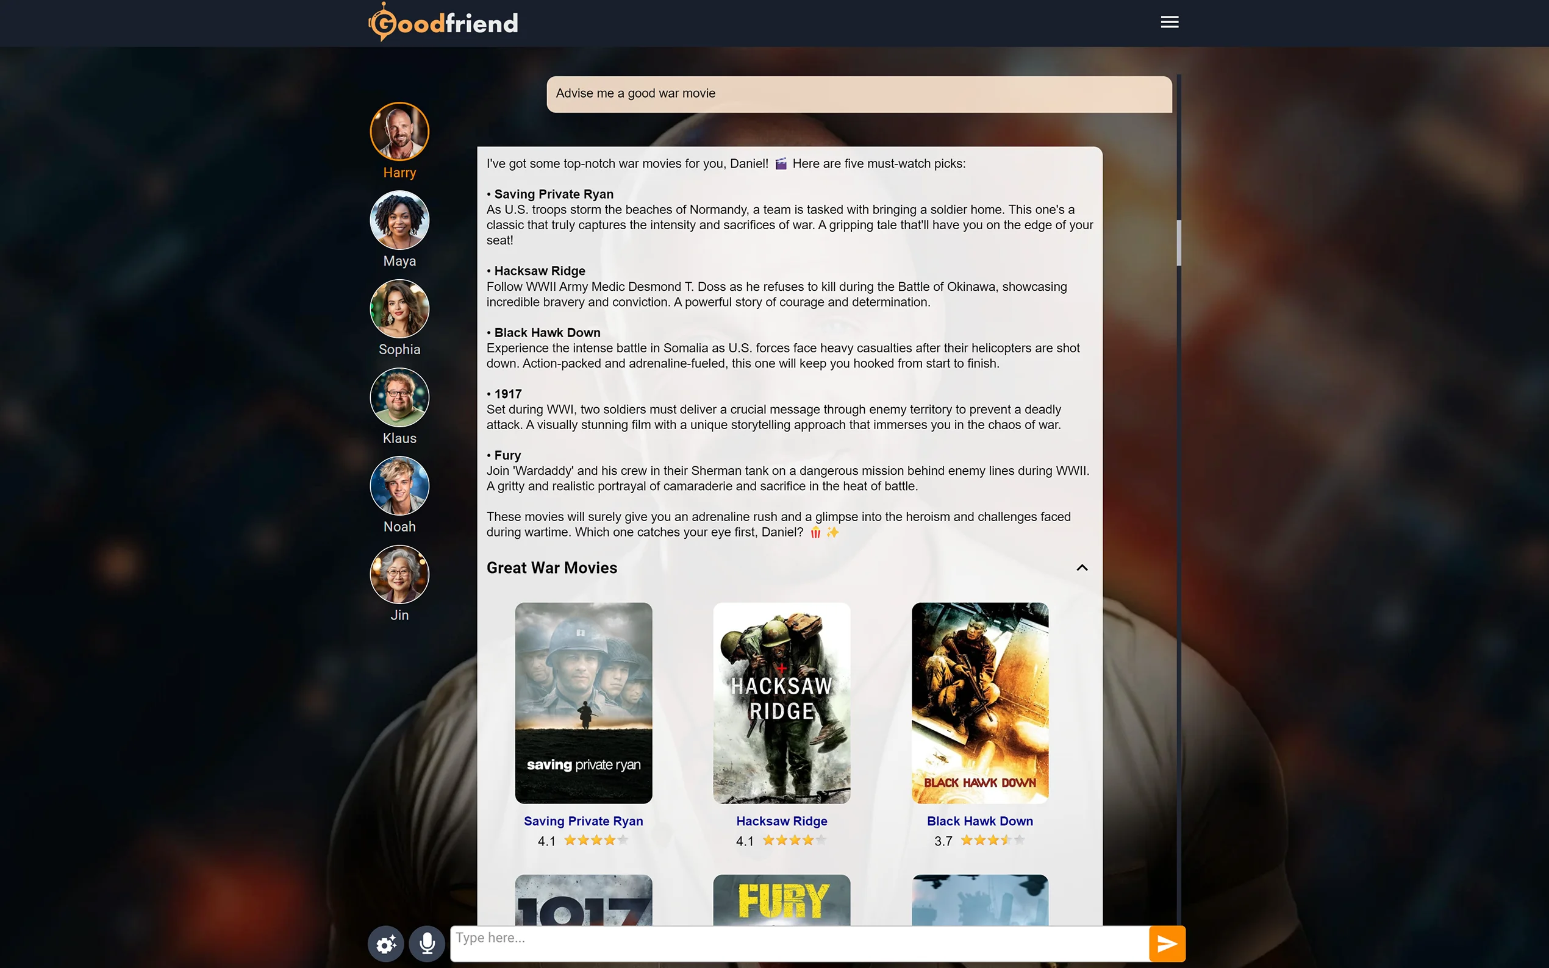Select Jin's avatar
1549x968 pixels.
[399, 574]
